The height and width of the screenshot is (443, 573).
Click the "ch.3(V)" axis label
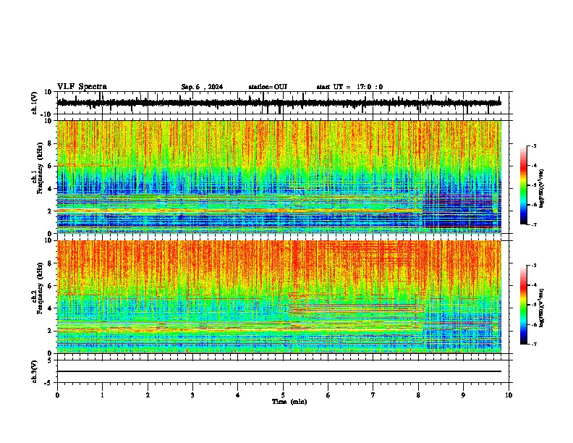(x=35, y=371)
